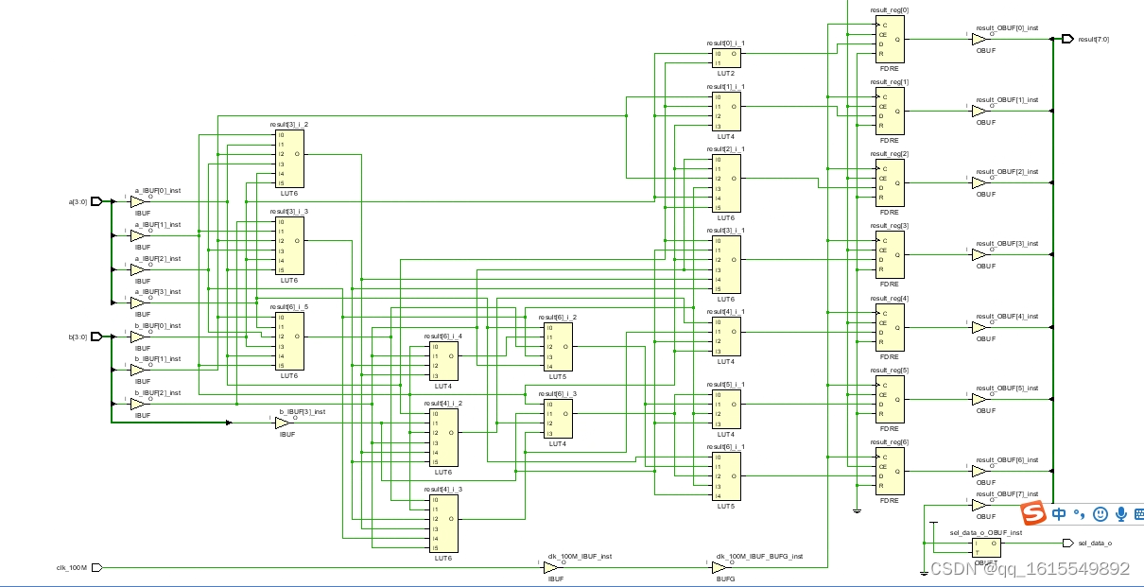1144x587 pixels.
Task: Select the result[4]_i_1 LUT4 cell
Action: tap(726, 337)
